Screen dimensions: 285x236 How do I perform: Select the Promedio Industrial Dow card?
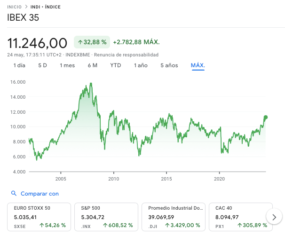click(174, 217)
